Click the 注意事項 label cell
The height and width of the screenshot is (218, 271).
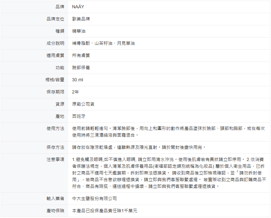pyautogui.click(x=55, y=159)
